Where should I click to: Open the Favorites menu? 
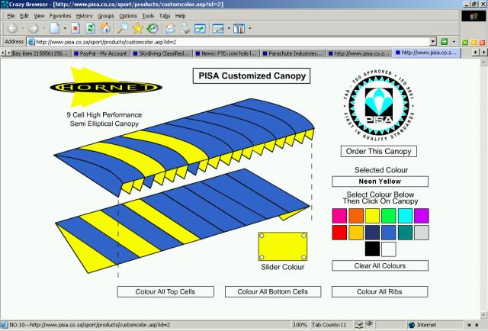[x=60, y=16]
